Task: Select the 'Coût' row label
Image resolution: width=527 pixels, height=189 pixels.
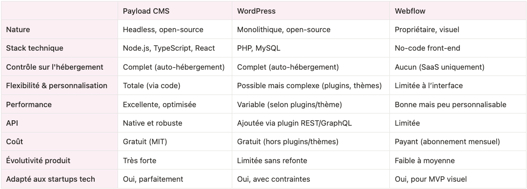Action: pyautogui.click(x=60, y=142)
